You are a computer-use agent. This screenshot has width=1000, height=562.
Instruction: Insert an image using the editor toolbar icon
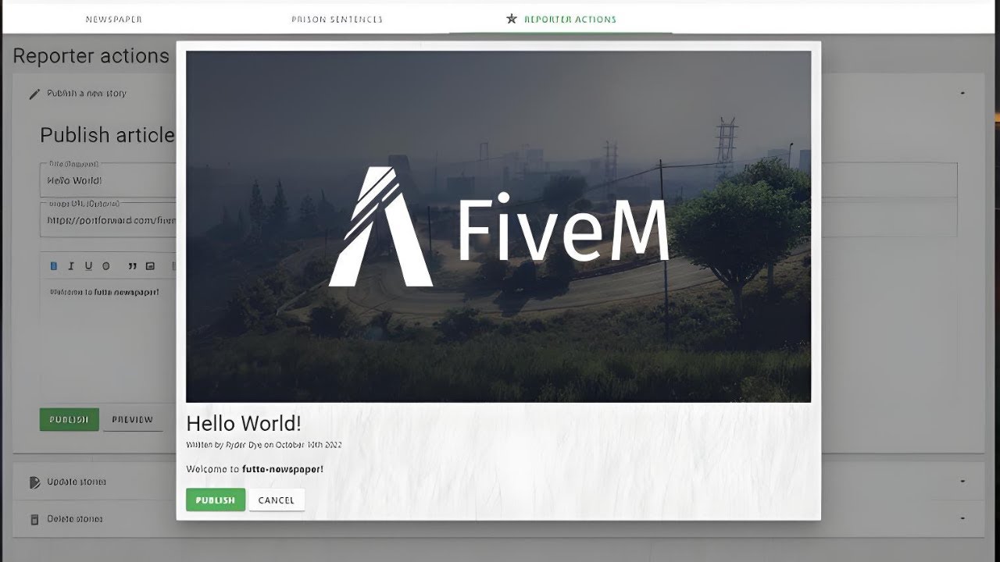150,266
